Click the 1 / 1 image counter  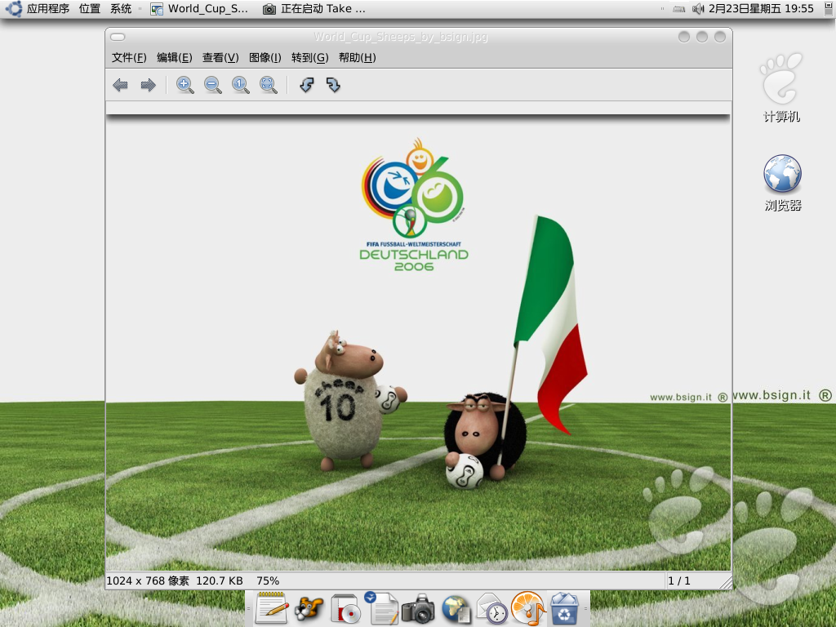679,580
